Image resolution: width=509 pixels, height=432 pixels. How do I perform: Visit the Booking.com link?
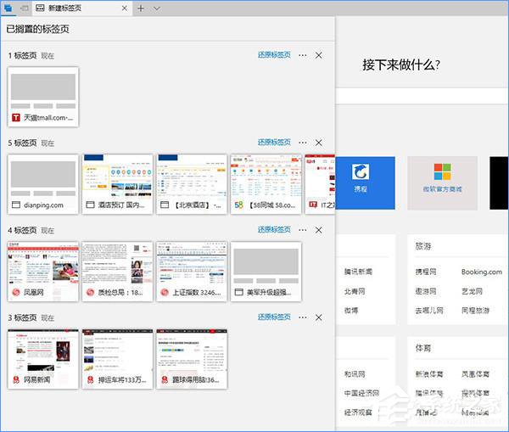tap(481, 272)
